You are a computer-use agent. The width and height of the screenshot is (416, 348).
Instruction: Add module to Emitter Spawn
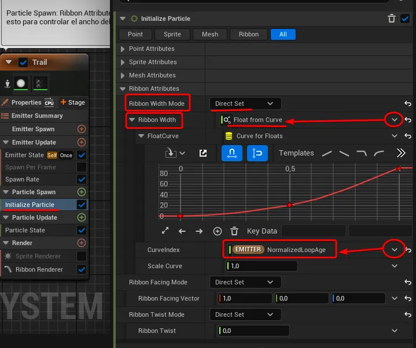(82, 129)
